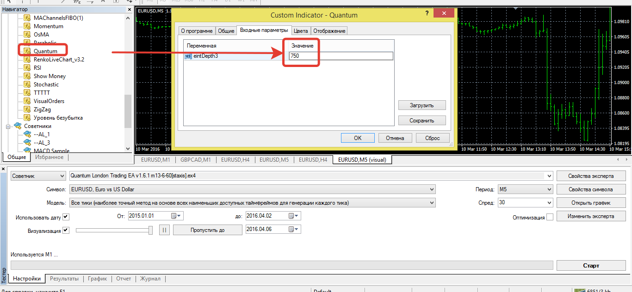Image resolution: width=632 pixels, height=292 pixels.
Task: Click the Stochastic indicator icon
Action: (27, 85)
